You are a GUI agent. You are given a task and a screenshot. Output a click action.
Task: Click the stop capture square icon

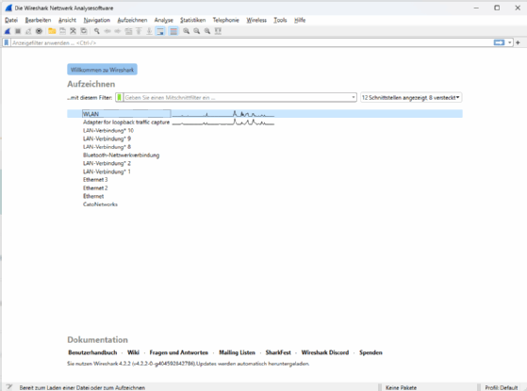(18, 31)
